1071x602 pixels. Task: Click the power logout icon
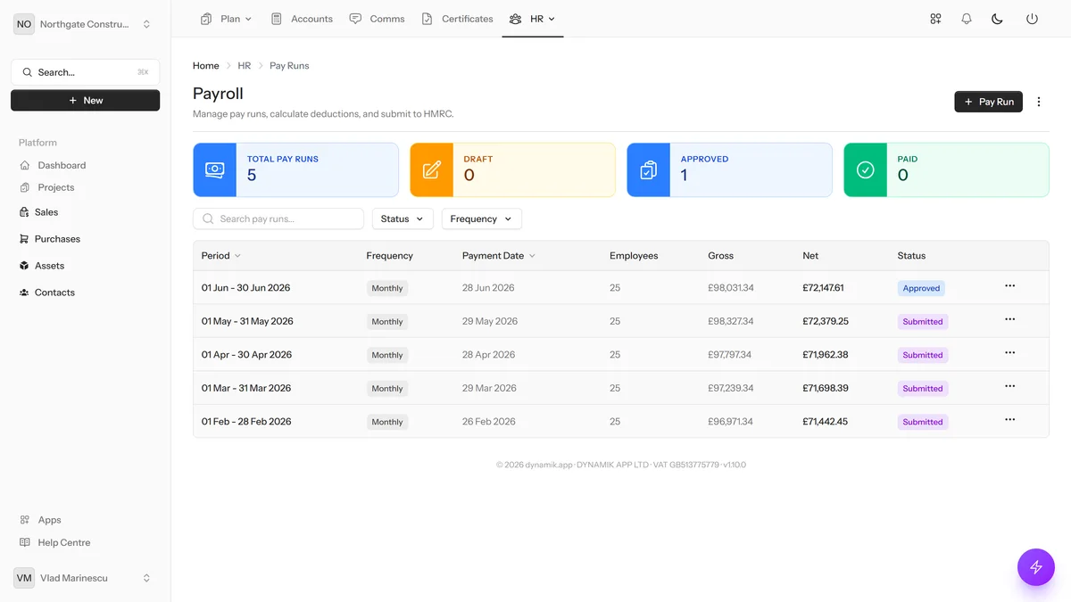point(1032,19)
